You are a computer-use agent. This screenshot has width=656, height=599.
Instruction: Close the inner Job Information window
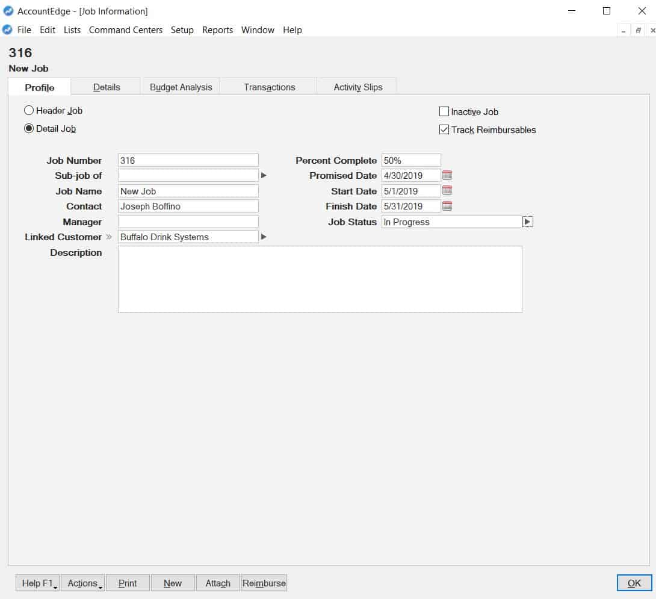pos(652,31)
